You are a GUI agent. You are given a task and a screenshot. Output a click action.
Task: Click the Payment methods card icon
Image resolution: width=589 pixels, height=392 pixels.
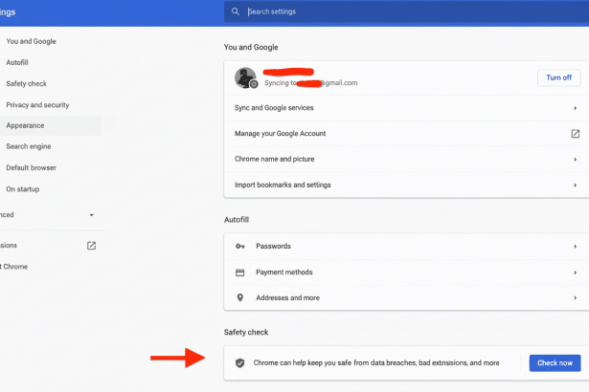coord(240,272)
